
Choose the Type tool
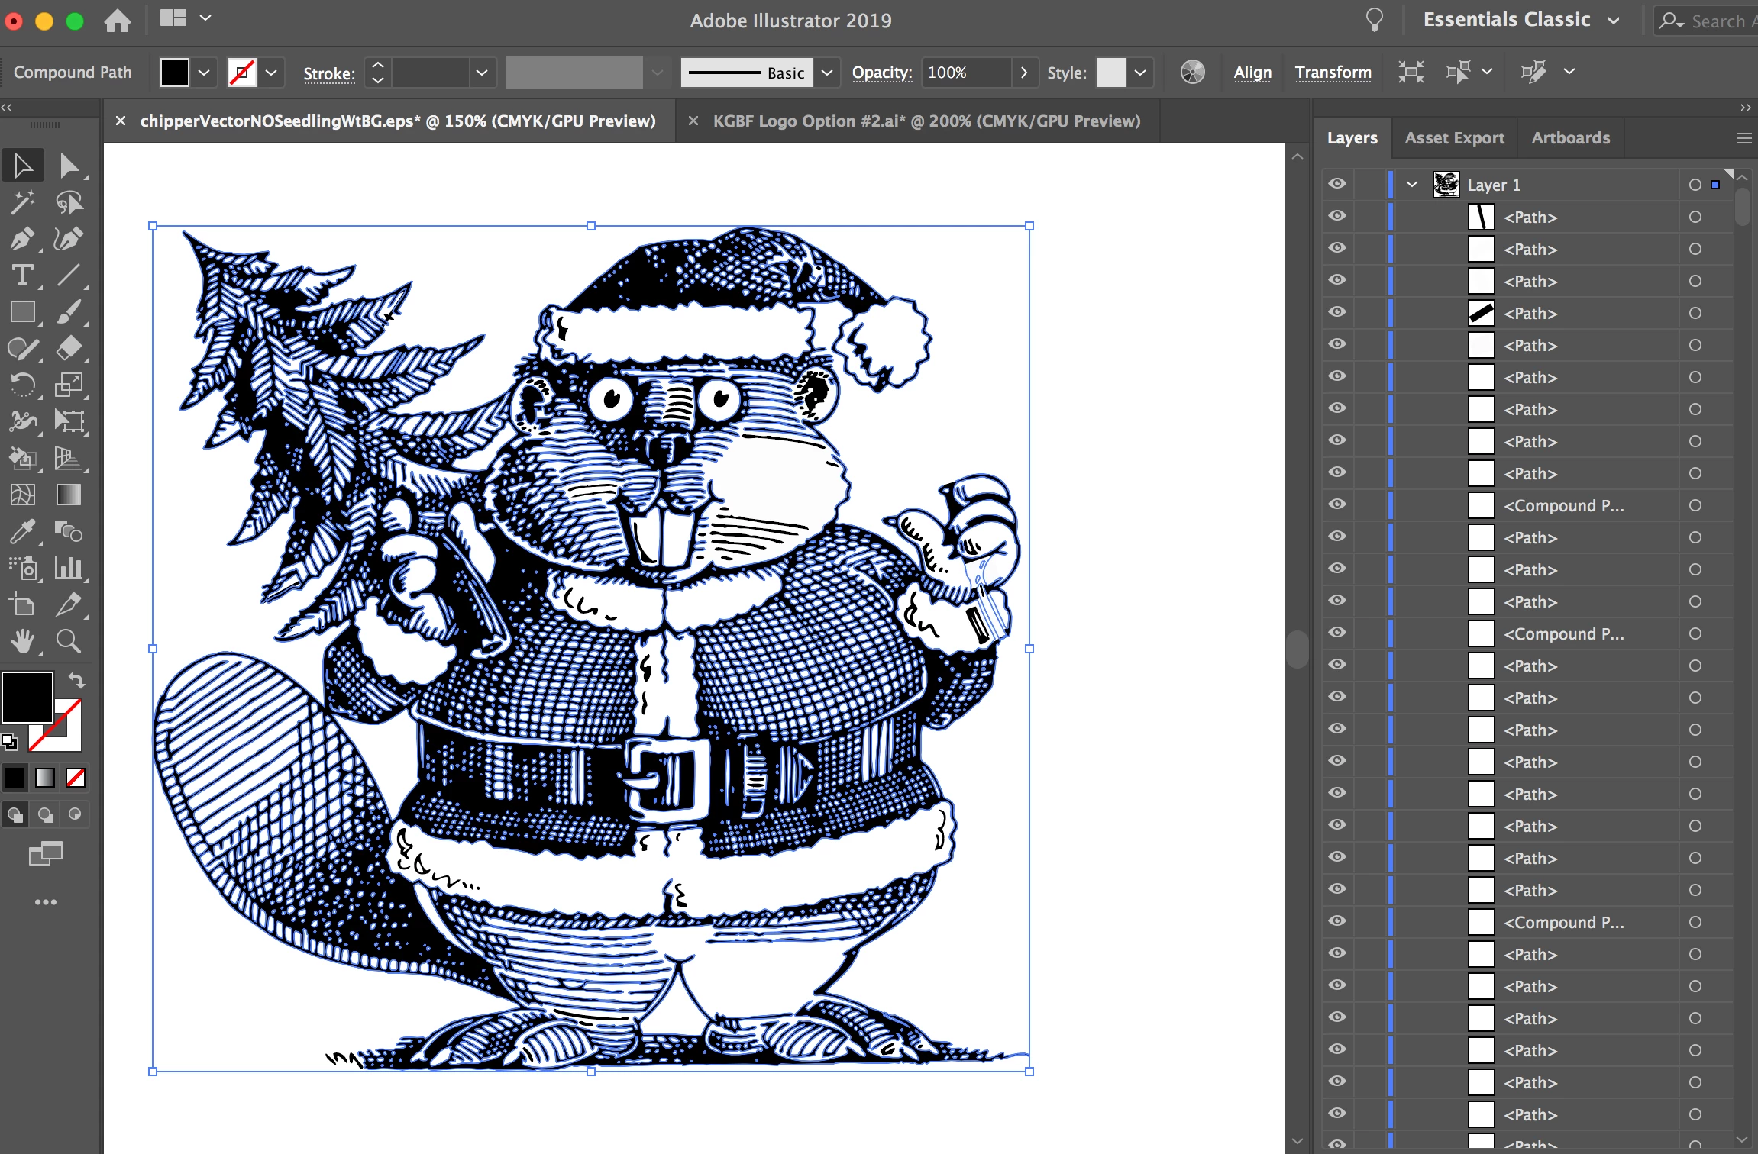(22, 276)
